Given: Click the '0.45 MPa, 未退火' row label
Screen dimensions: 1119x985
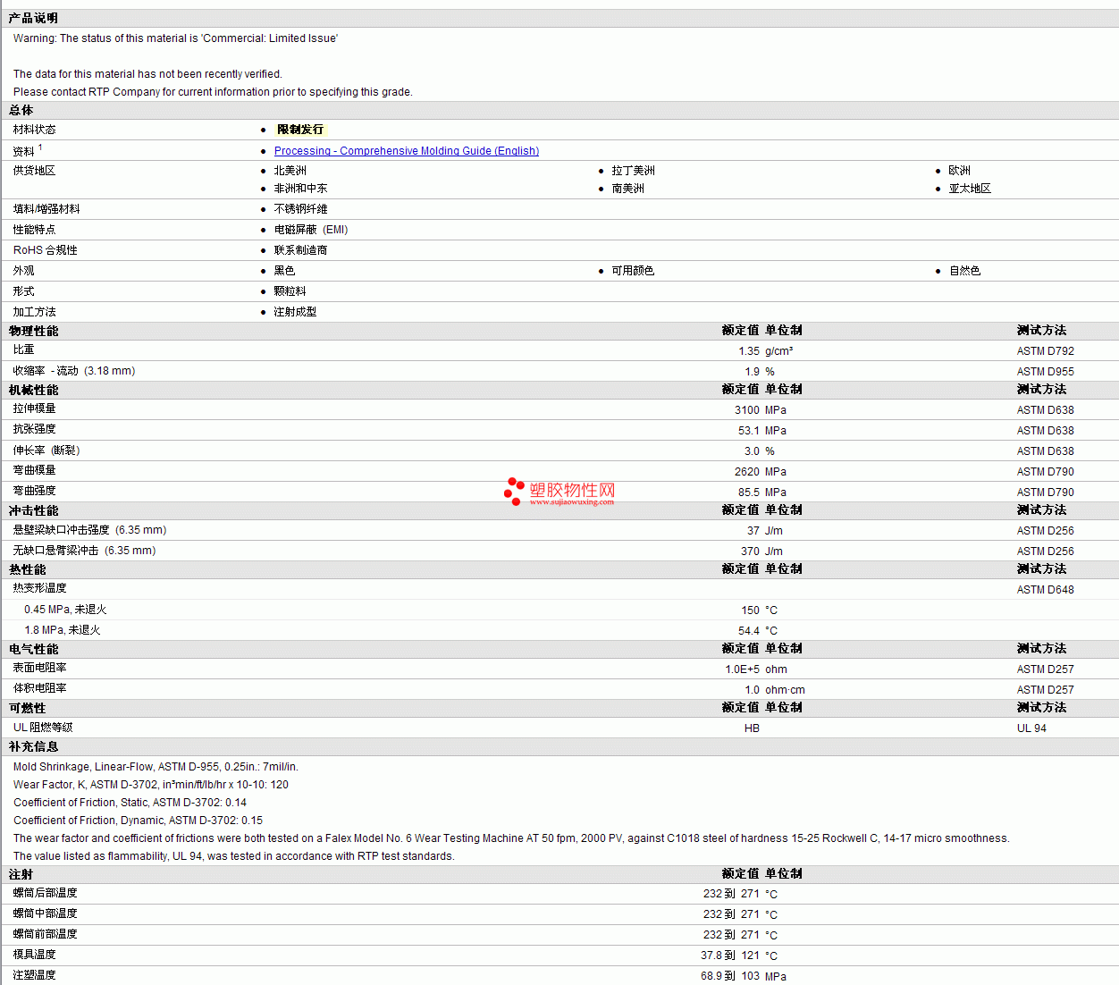Looking at the screenshot, I should 65,610.
